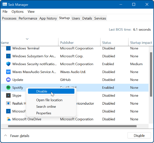Click the Spotify app icon
Viewport: 154px width, 143px height.
(8, 88)
